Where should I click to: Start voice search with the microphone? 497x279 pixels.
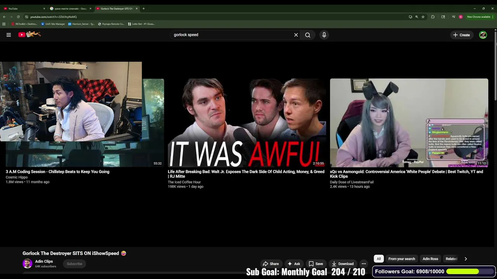(x=324, y=35)
